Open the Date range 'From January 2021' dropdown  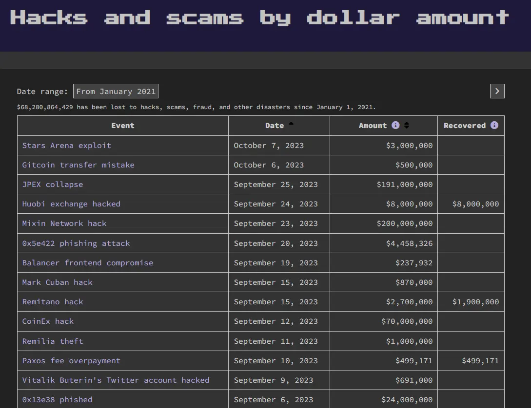pyautogui.click(x=116, y=91)
